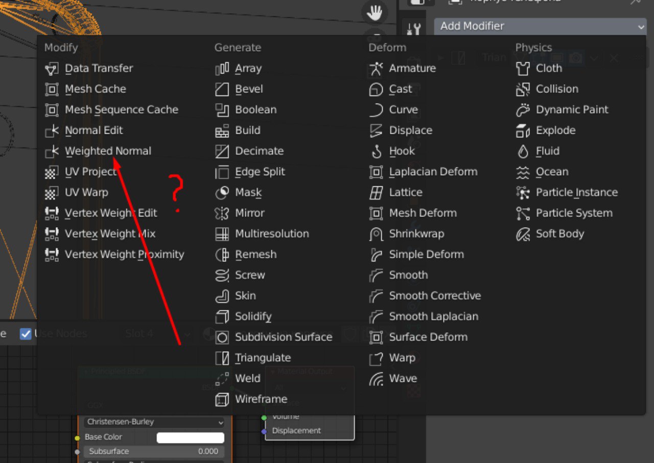Click the Bevel modifier icon
The width and height of the screenshot is (654, 463).
[x=222, y=89]
